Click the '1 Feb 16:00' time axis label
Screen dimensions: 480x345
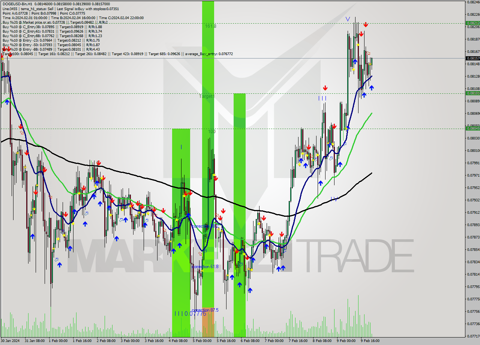pyautogui.click(x=82, y=341)
